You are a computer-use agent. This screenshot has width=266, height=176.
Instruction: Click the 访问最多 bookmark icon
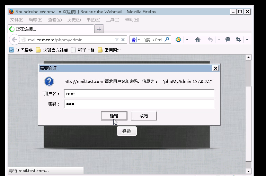12,50
